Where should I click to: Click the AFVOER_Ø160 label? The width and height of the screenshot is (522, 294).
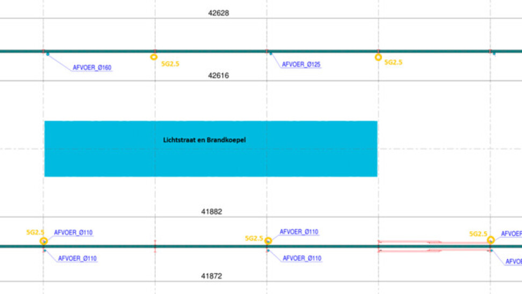(92, 68)
